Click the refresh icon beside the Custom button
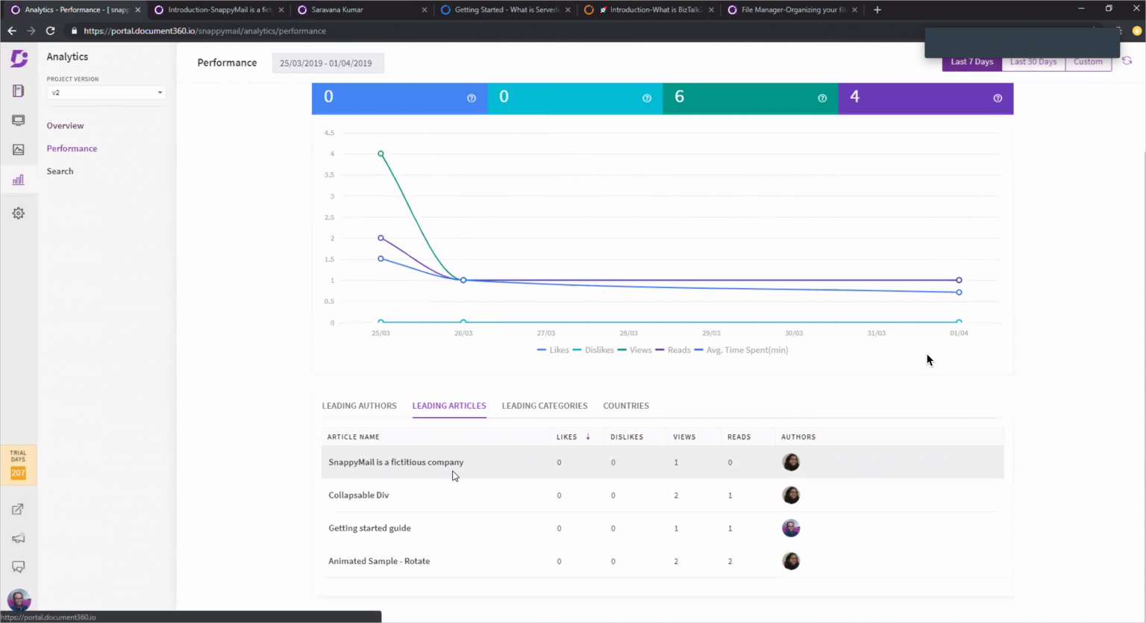Screen dimensions: 1146x623 tap(1127, 61)
